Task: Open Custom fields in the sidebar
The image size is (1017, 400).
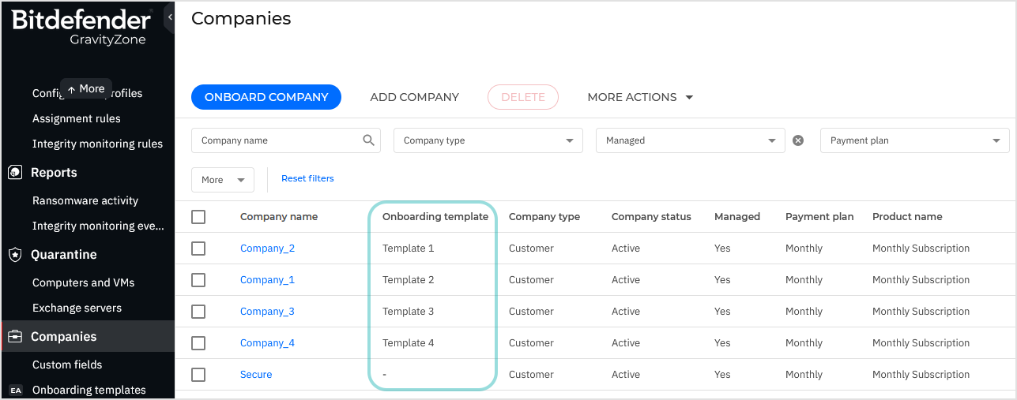Action: [67, 364]
